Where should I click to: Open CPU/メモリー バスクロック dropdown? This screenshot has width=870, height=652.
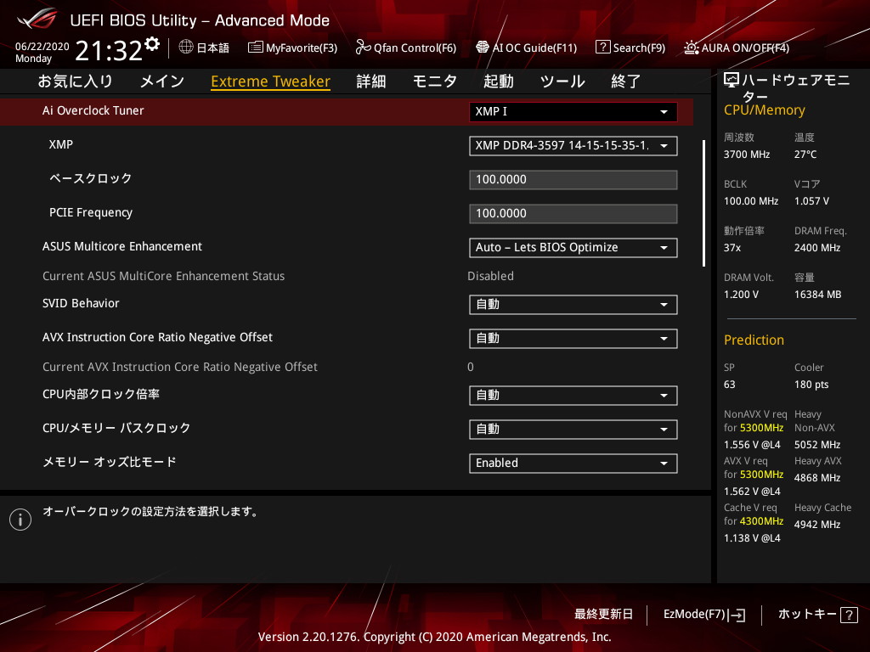pos(573,429)
